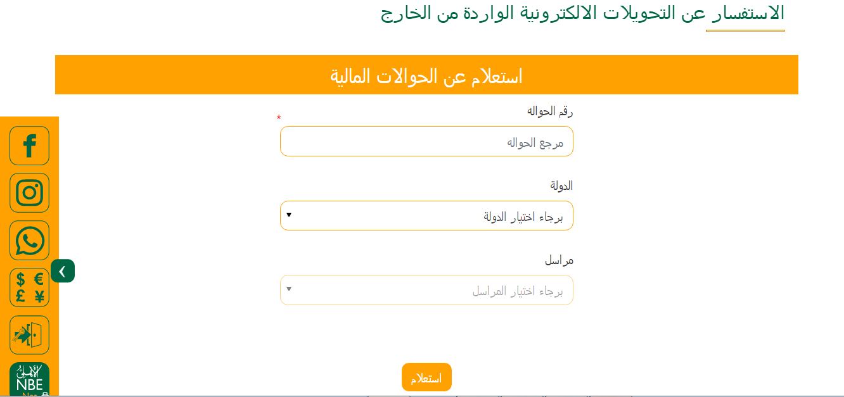Open the Facebook page icon
This screenshot has height=397, width=844.
tap(29, 146)
